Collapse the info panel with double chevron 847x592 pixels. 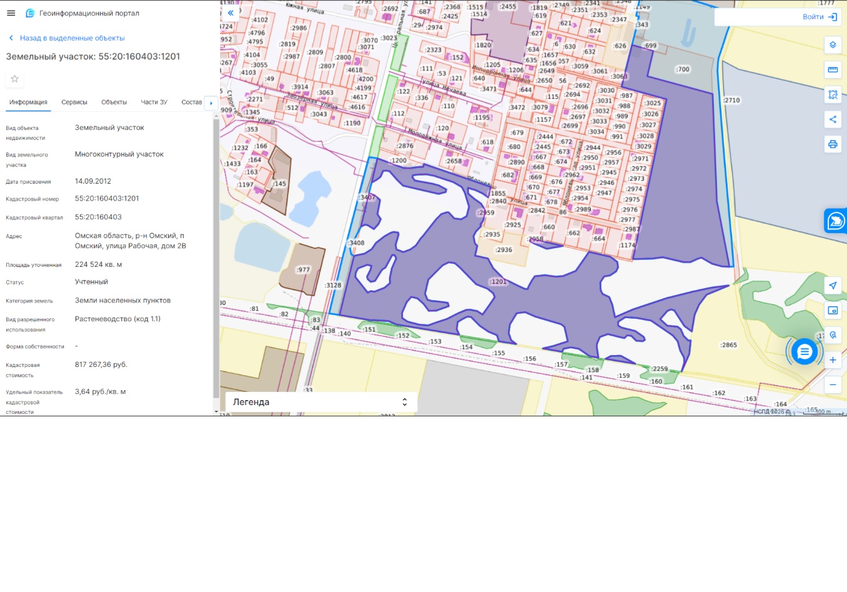[231, 13]
